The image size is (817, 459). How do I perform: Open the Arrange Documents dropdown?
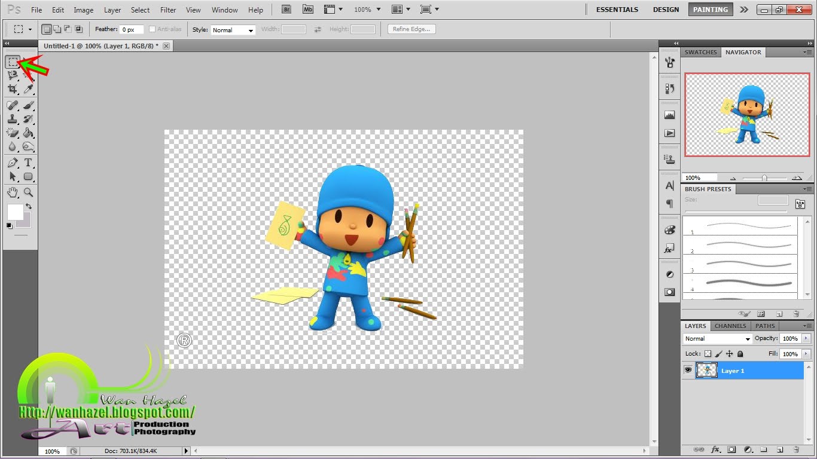[x=401, y=10]
